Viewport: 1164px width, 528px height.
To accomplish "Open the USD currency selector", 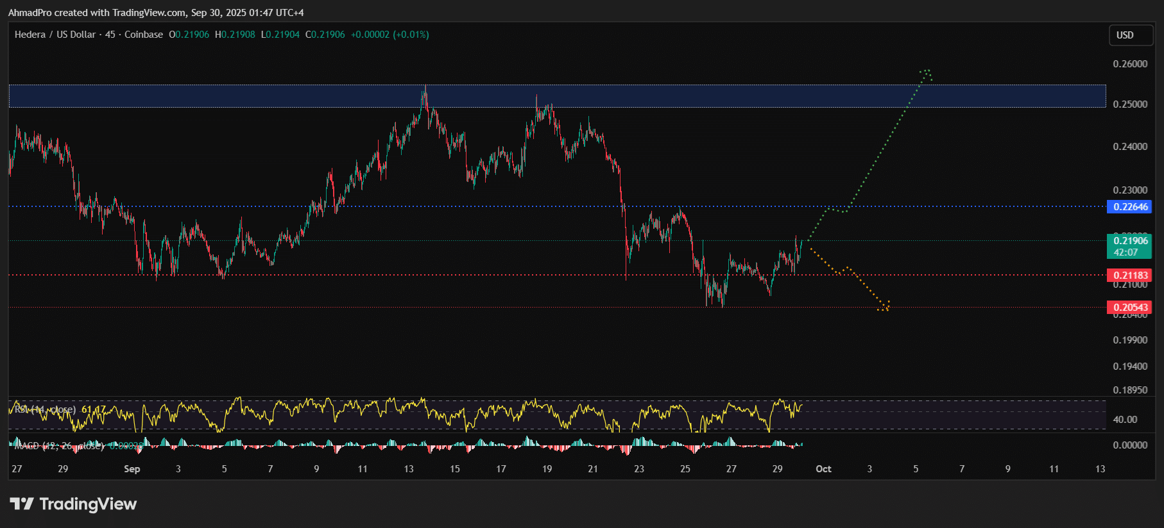I will (1125, 35).
